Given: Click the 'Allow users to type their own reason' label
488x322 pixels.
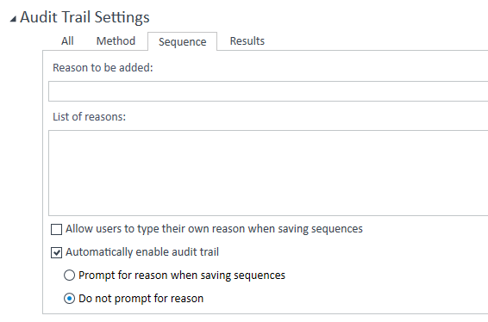Looking at the screenshot, I should pyautogui.click(x=214, y=229).
